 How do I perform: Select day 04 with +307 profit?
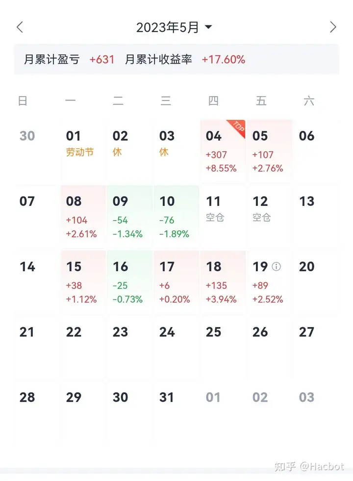[x=223, y=151]
